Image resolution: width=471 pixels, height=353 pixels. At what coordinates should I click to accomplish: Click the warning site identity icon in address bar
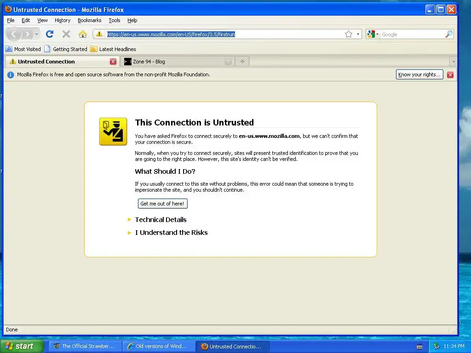[x=99, y=34]
